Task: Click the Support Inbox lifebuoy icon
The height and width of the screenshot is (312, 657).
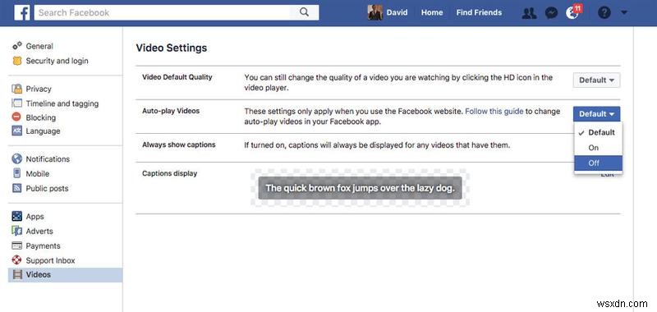Action: pos(16,260)
